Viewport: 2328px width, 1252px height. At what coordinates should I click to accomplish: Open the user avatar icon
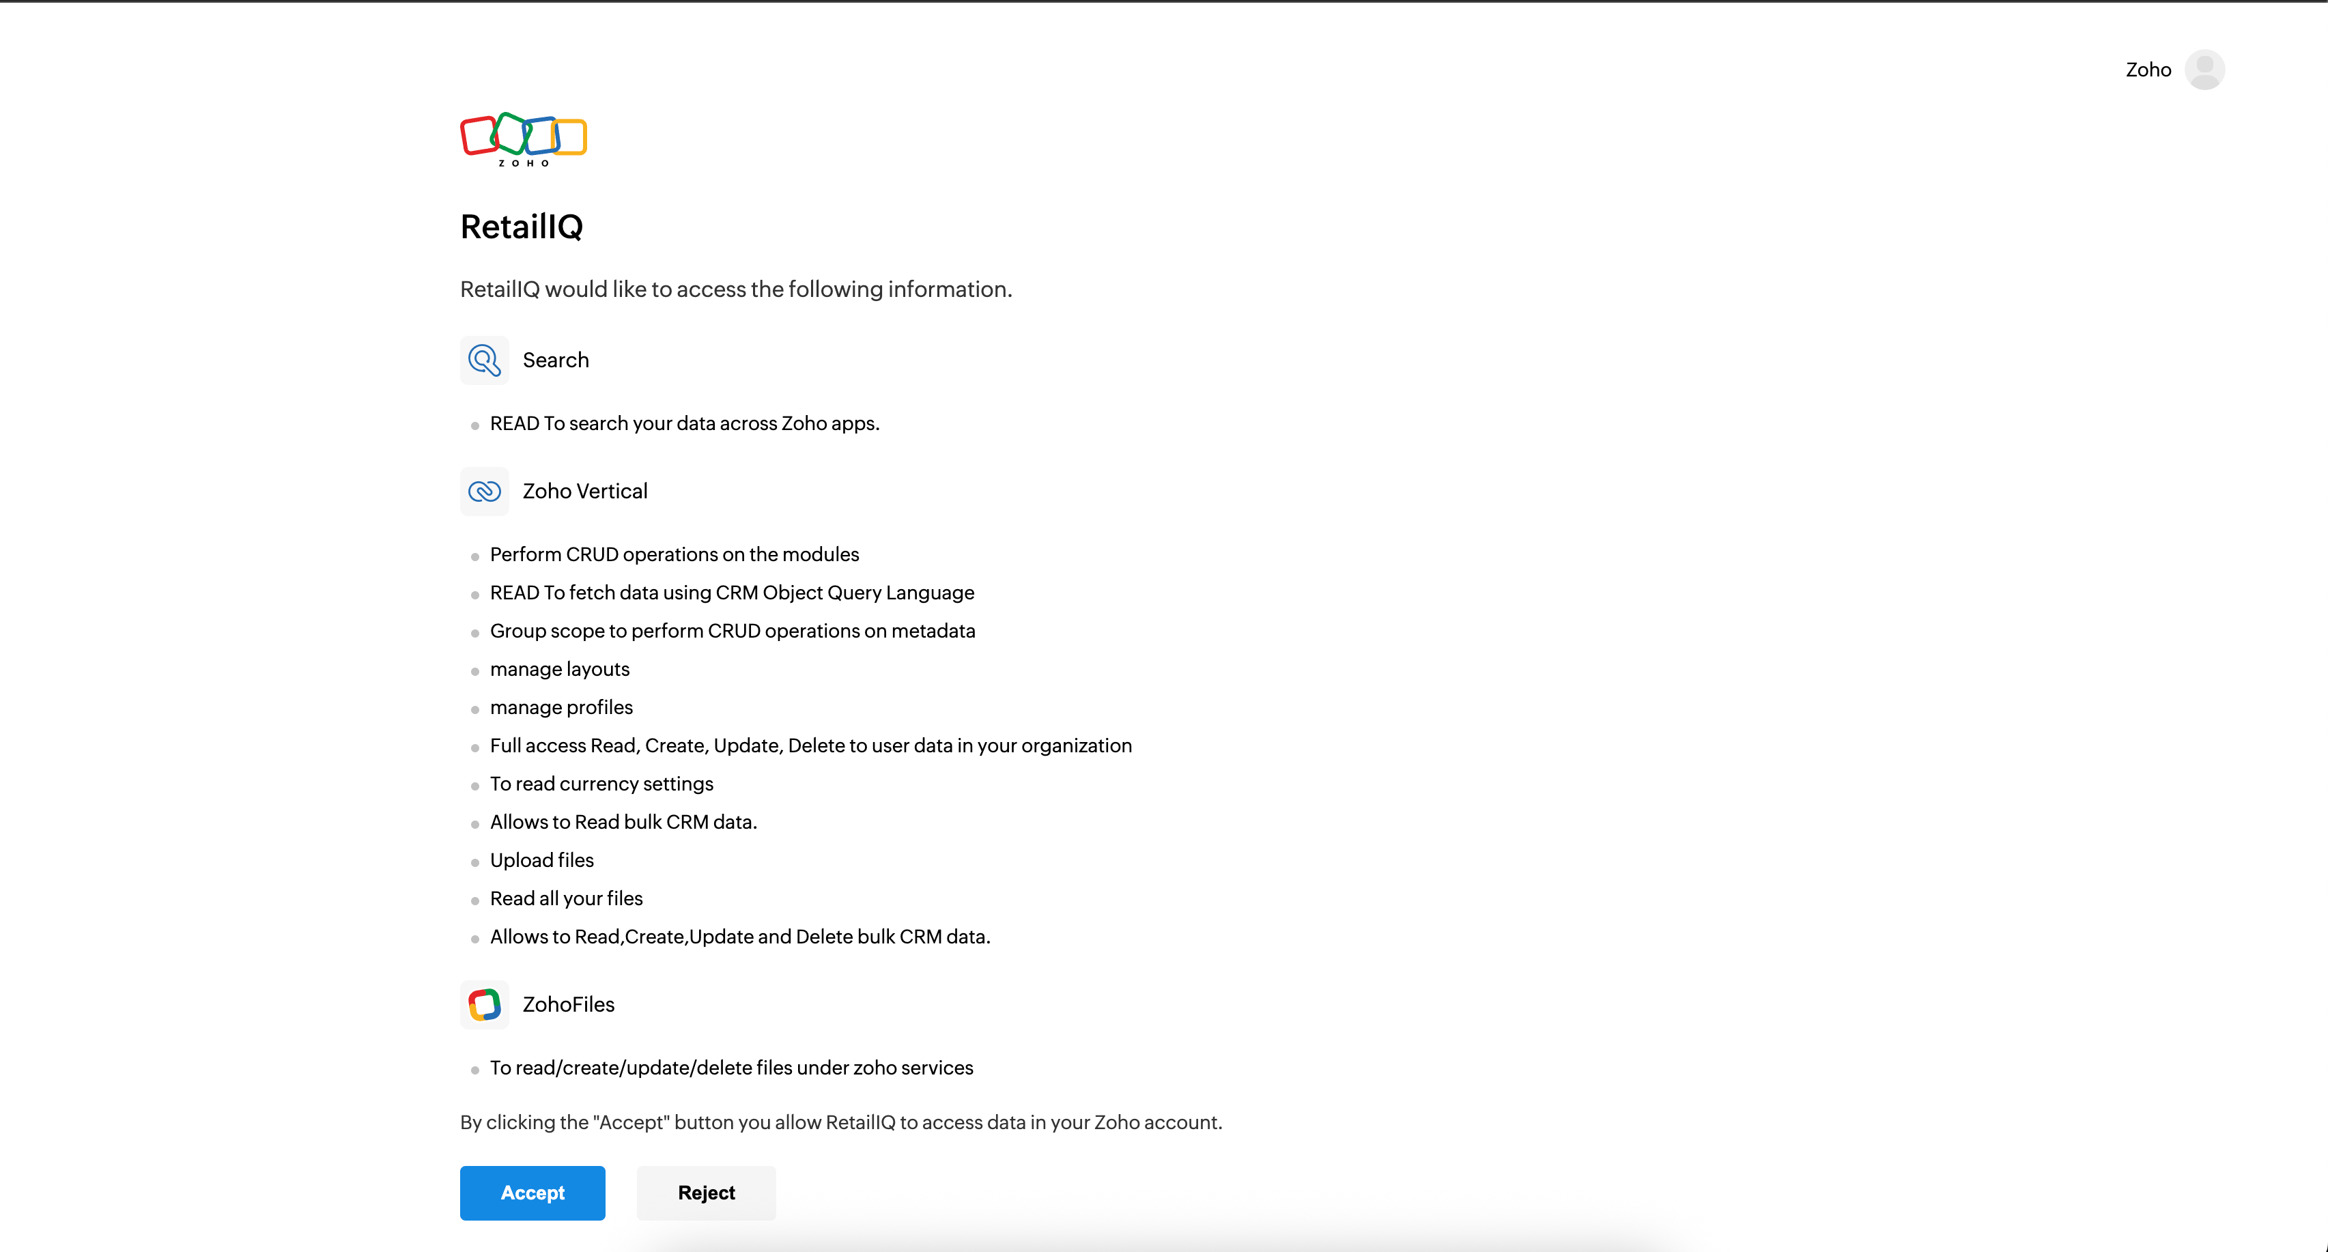tap(2204, 70)
